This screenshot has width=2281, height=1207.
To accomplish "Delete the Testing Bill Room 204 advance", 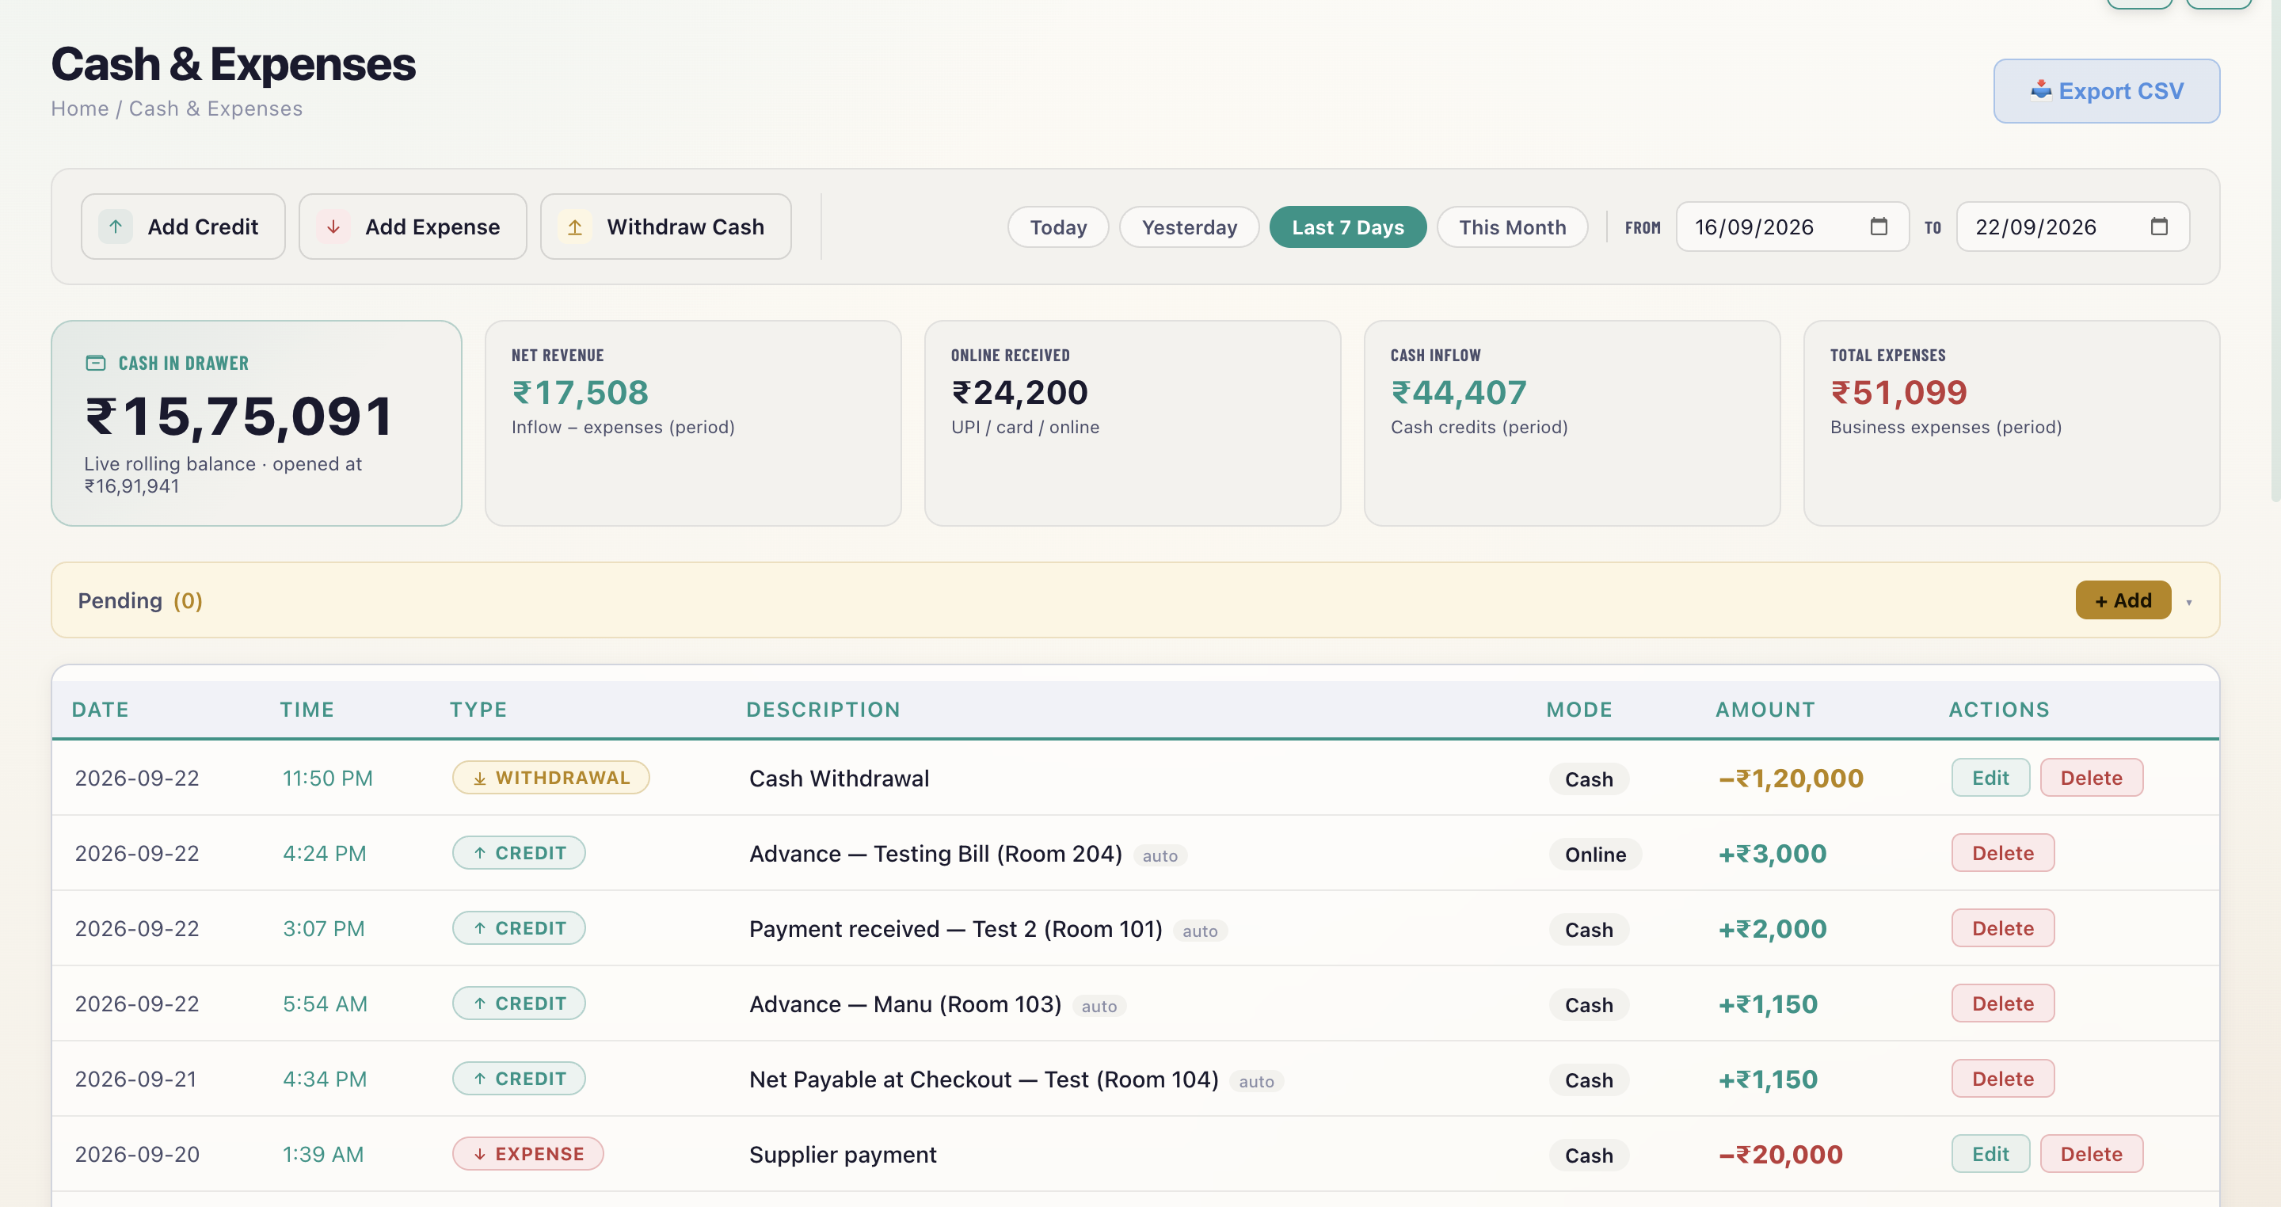I will pyautogui.click(x=2003, y=853).
